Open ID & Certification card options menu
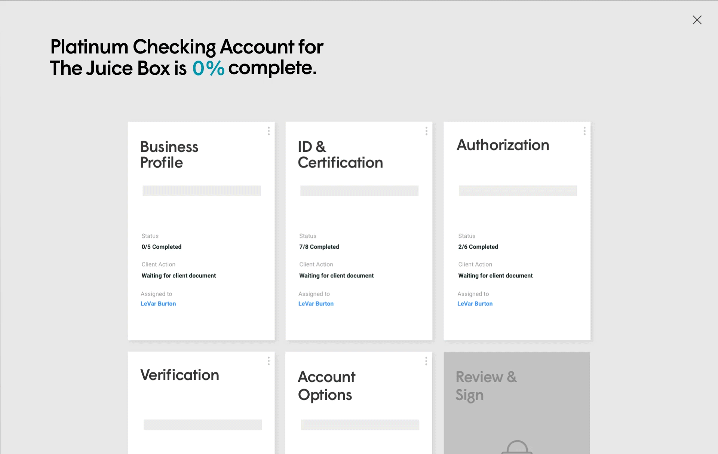 426,131
